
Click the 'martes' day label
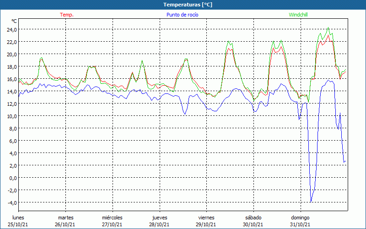[66, 218]
